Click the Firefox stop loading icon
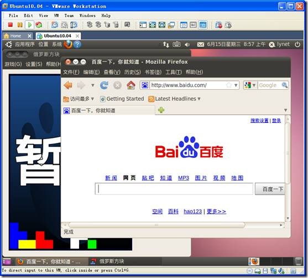The width and height of the screenshot is (308, 278). [117, 85]
